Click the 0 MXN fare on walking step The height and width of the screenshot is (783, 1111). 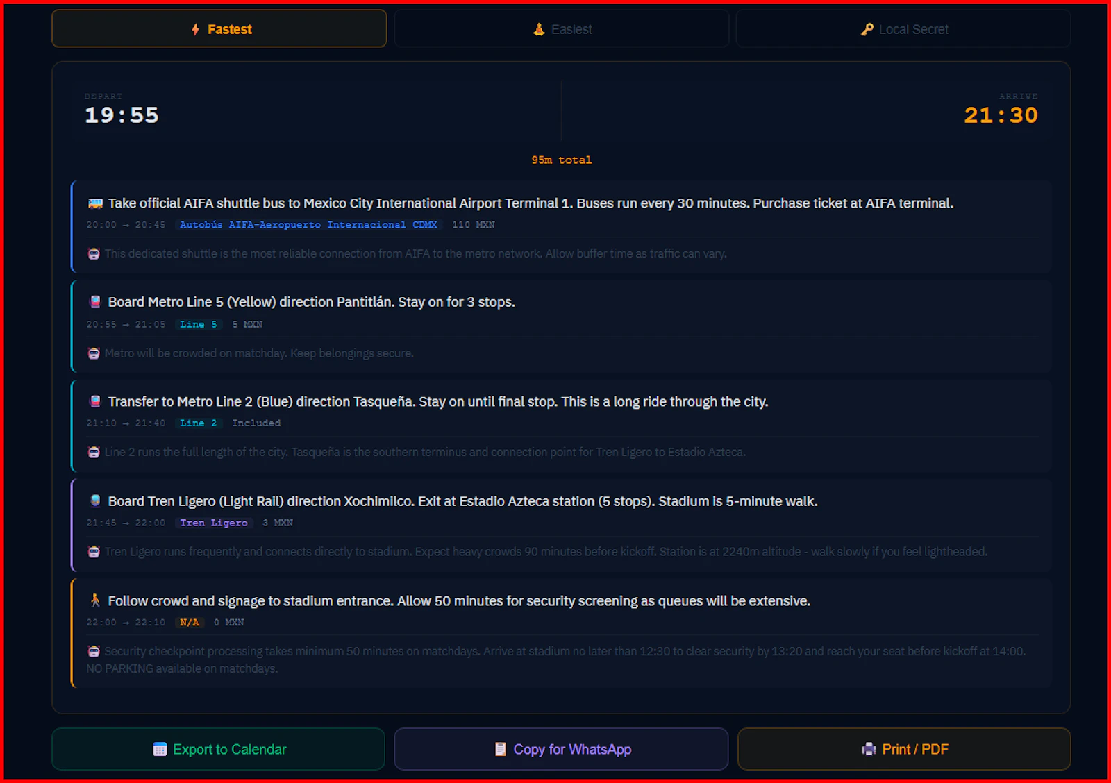(x=229, y=622)
